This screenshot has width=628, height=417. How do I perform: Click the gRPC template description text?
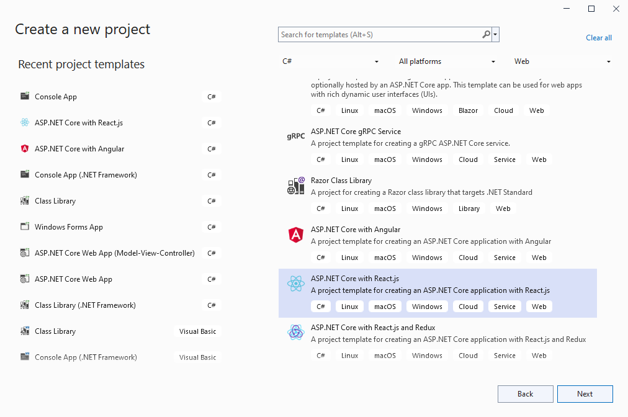coord(410,143)
